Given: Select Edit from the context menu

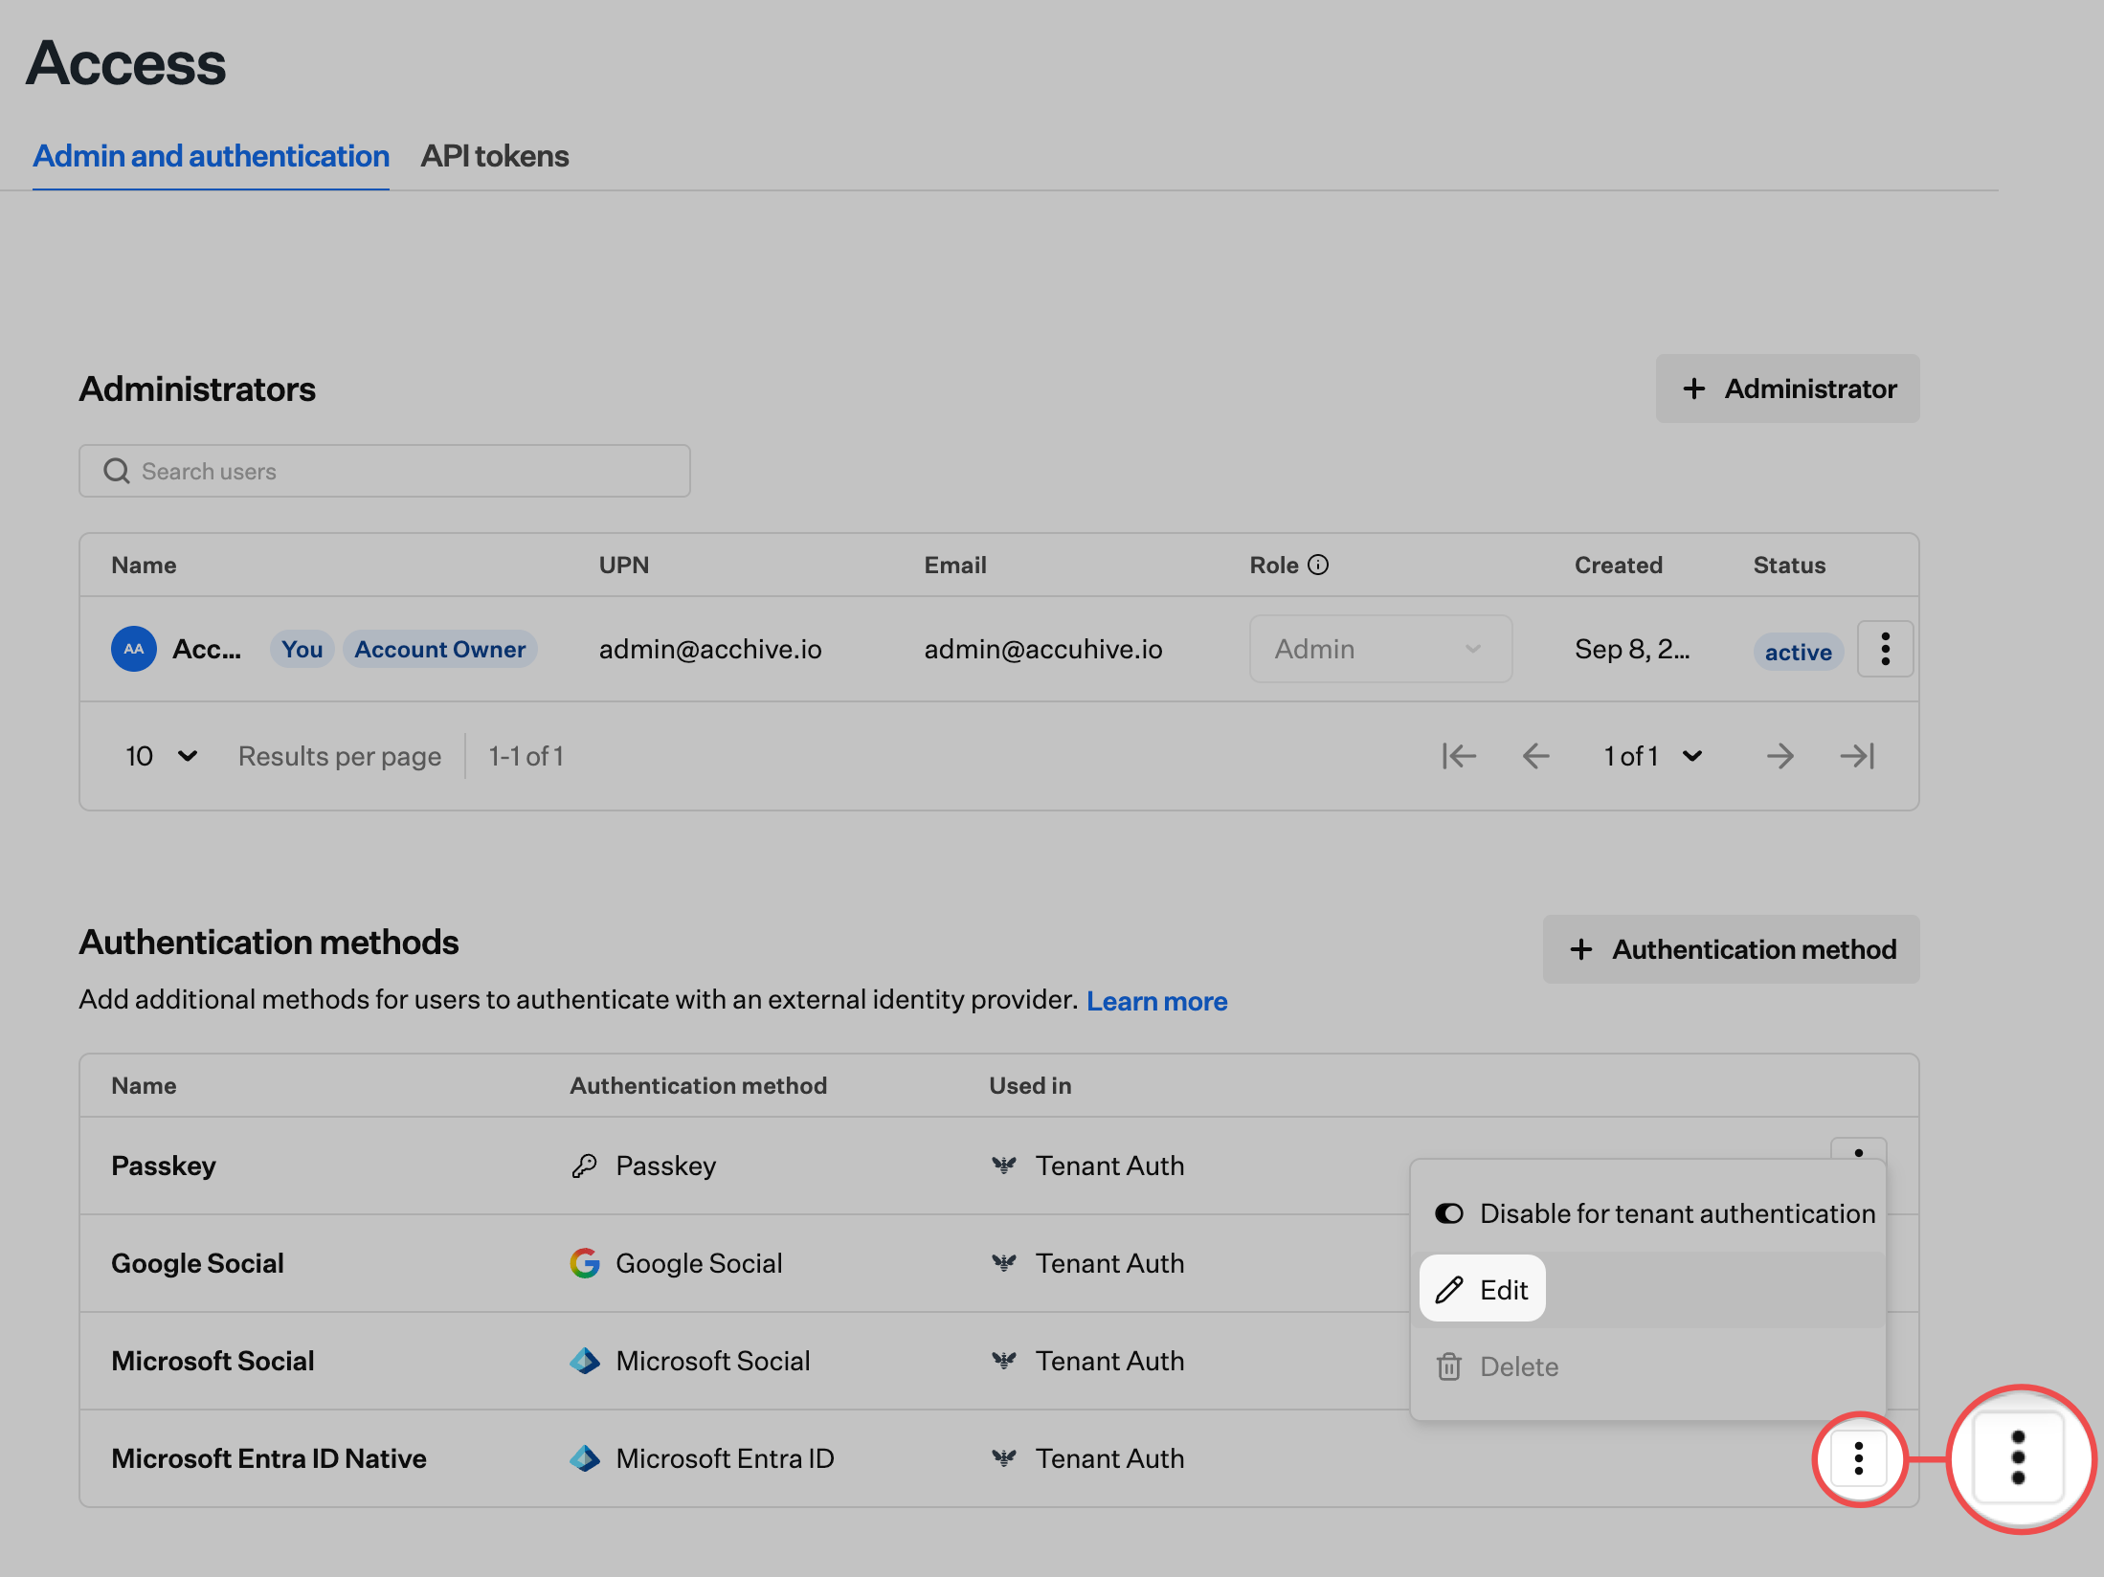Looking at the screenshot, I should 1483,1289.
